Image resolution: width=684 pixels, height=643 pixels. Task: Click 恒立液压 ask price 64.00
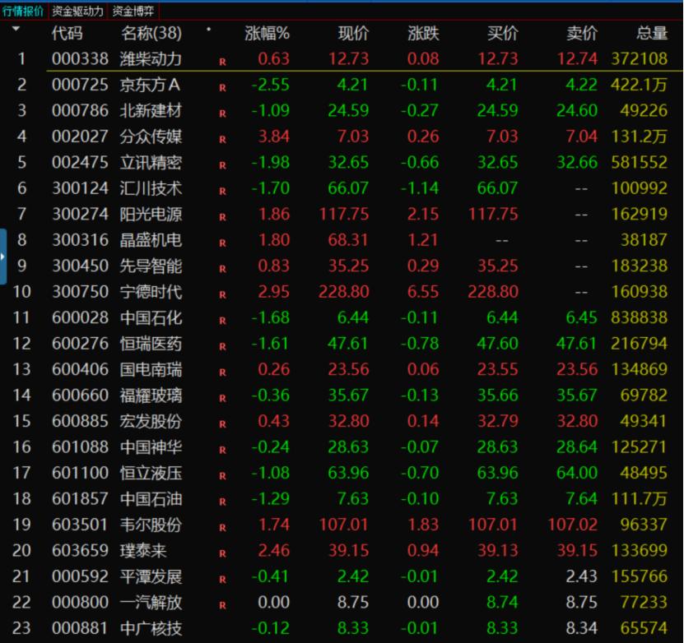(577, 473)
